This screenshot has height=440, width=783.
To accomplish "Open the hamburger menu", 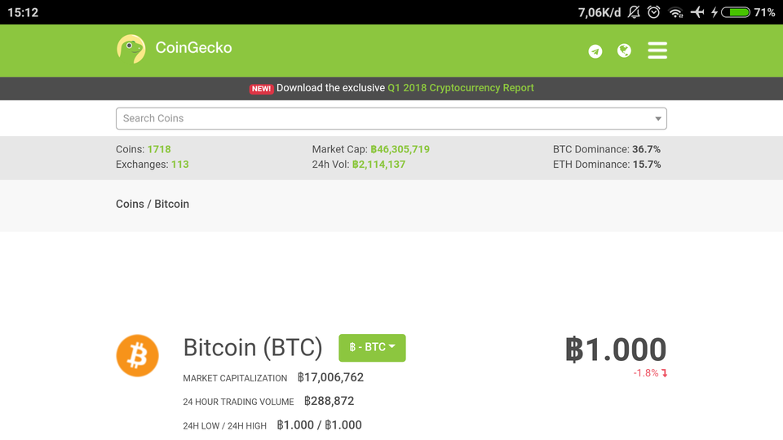I will [657, 51].
